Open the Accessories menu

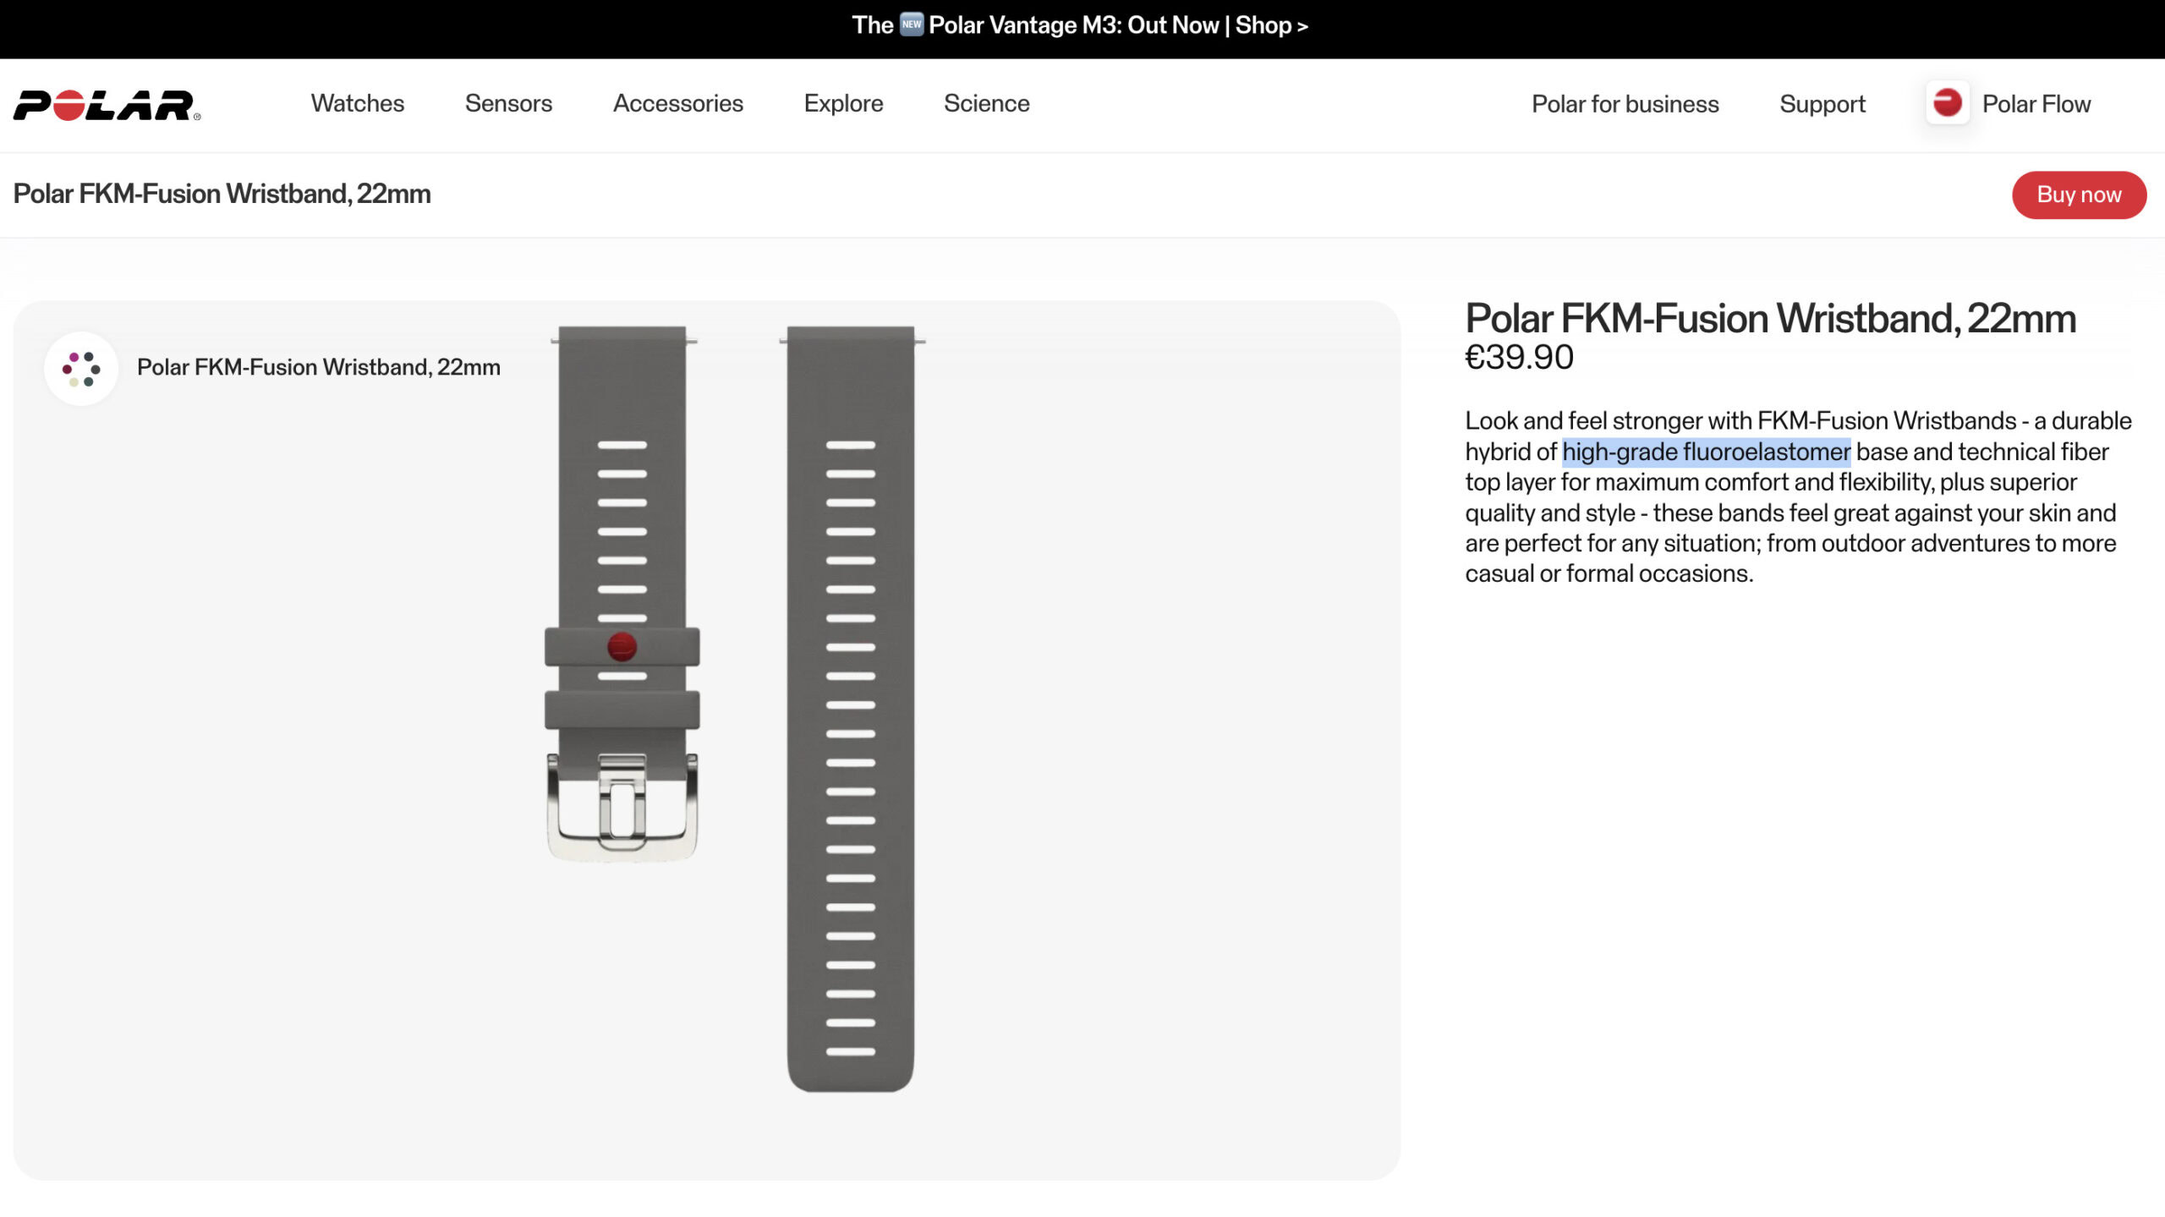(x=677, y=103)
